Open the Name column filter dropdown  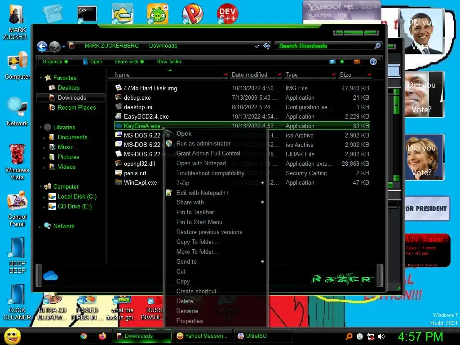226,75
